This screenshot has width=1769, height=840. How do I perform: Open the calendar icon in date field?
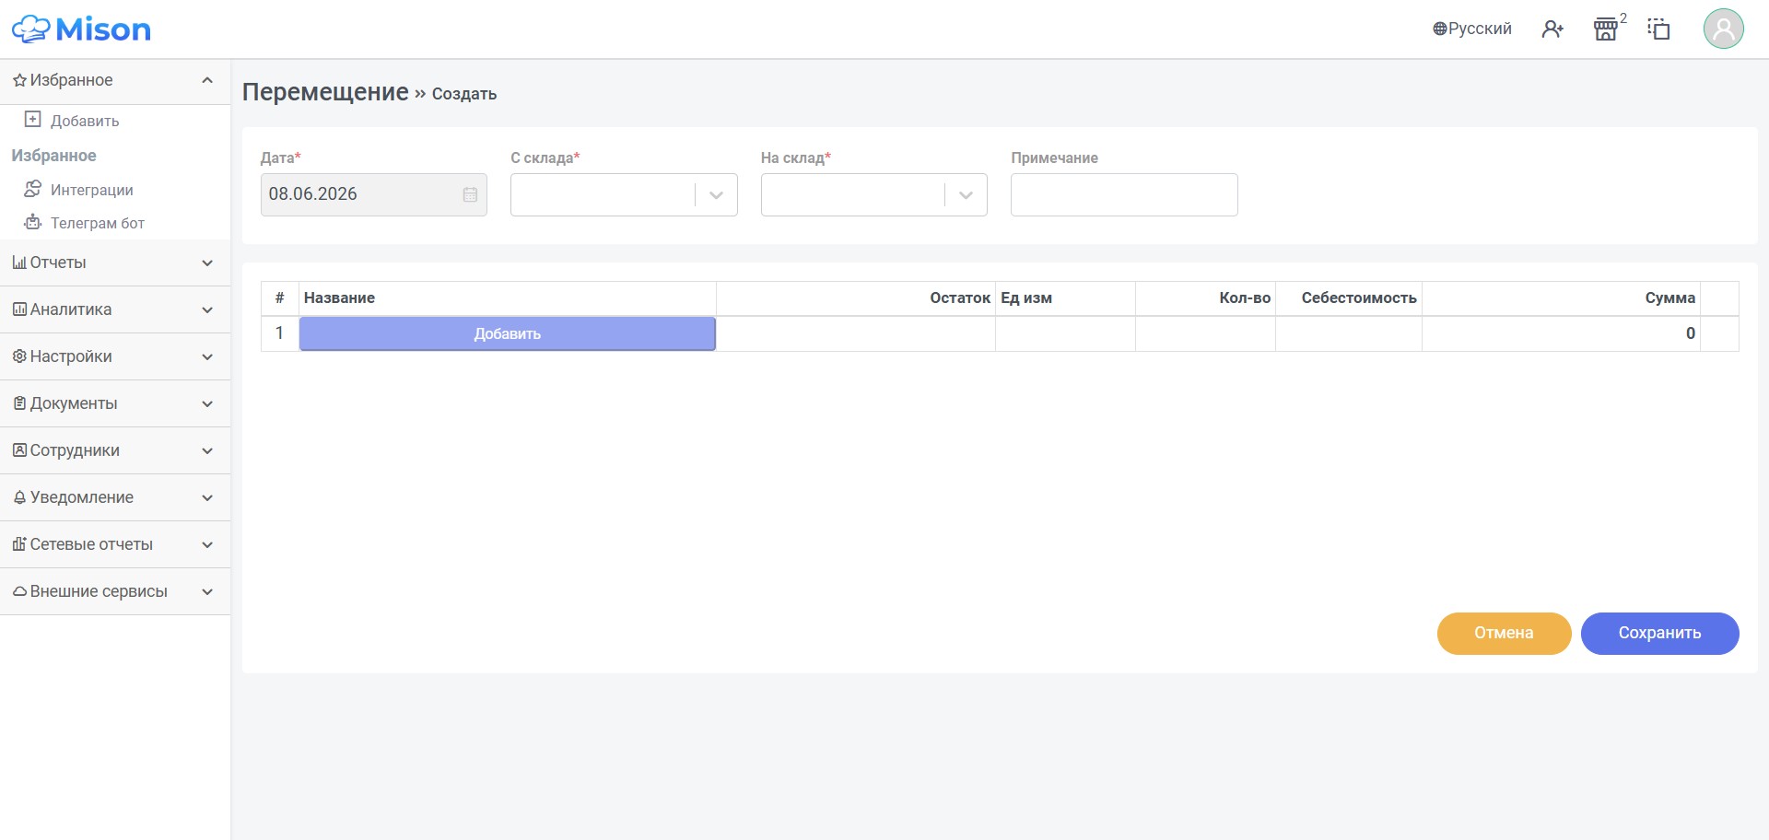click(x=470, y=194)
